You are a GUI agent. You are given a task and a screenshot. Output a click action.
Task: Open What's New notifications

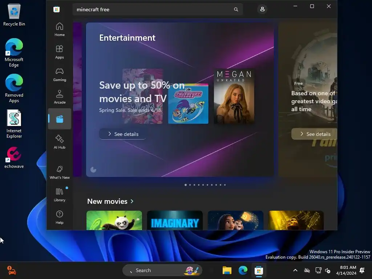click(x=59, y=172)
